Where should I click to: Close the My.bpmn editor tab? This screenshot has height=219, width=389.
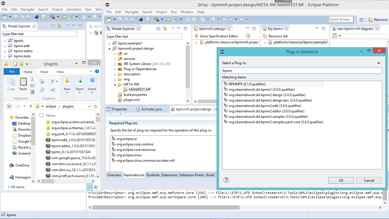[286, 29]
